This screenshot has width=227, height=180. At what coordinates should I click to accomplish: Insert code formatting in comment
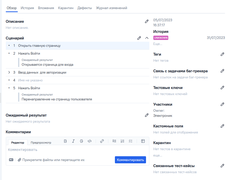[x=89, y=141]
